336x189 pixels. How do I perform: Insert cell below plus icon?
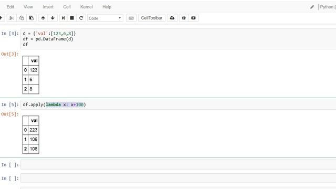(2, 18)
